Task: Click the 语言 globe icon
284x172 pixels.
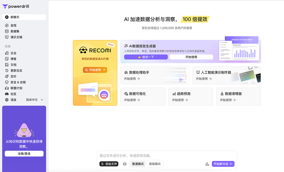Action: (7, 100)
